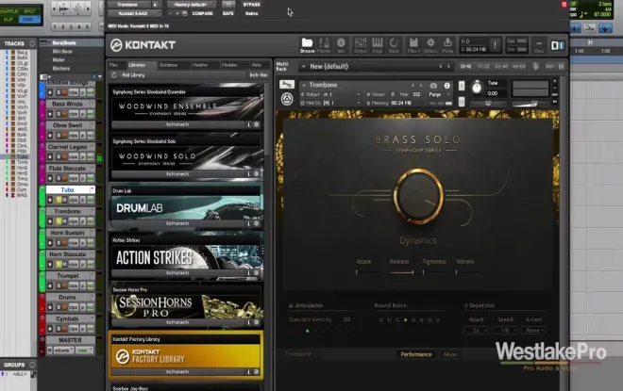Open the Repetition Speed 1/8 dropdown

(x=505, y=331)
